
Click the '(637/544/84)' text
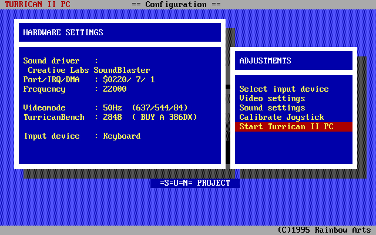click(159, 108)
